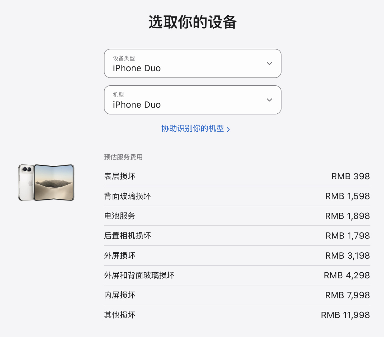Select the 内屏损坏 row label
Image resolution: width=384 pixels, height=337 pixels.
click(x=120, y=295)
